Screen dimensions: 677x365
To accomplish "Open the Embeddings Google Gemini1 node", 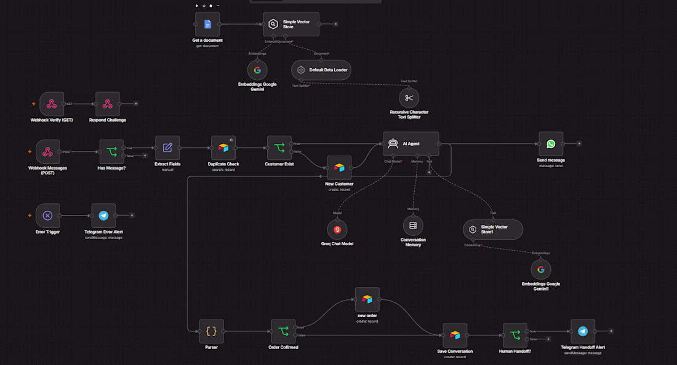I will tap(541, 269).
